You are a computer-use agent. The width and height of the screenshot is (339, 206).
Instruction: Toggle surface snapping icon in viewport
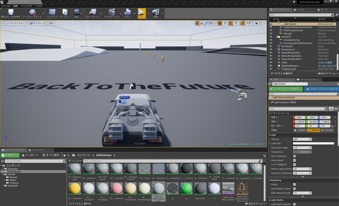tap(216, 23)
